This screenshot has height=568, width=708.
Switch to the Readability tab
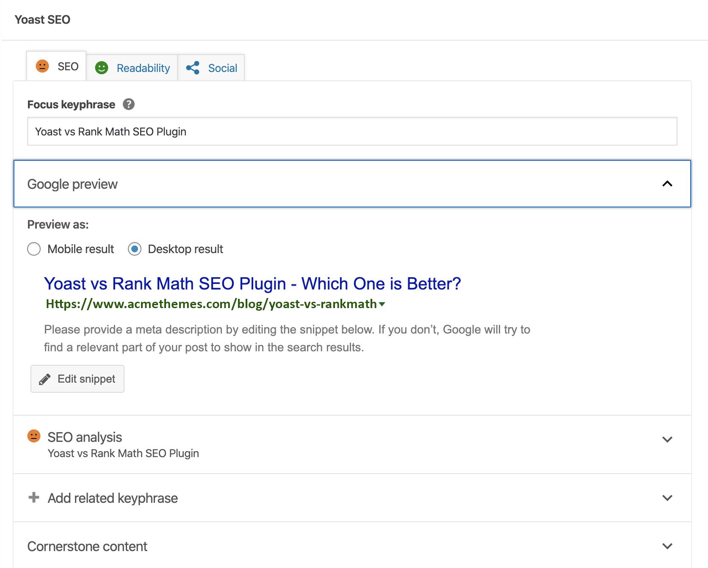click(x=132, y=68)
